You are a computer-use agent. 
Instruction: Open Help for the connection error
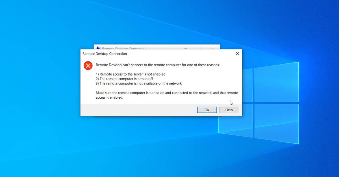tap(229, 110)
